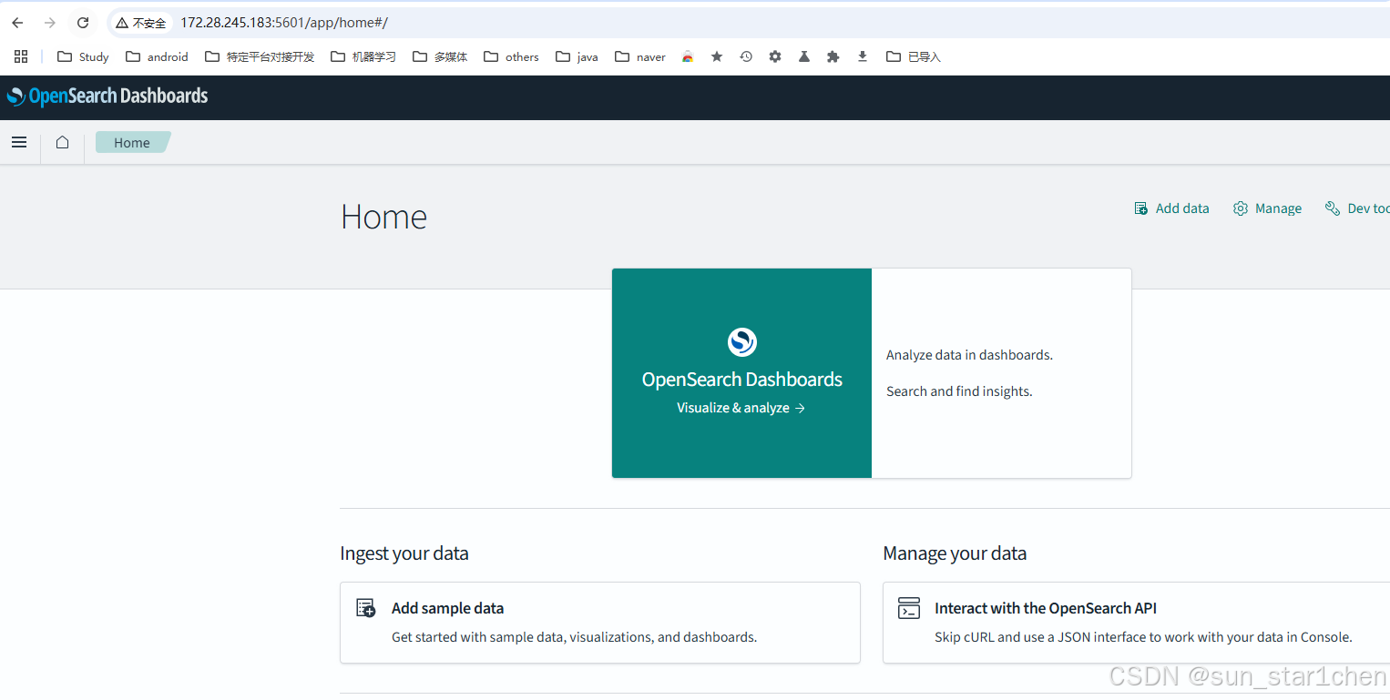Click the Dev tools wrench icon
Screen dimensions: 1390x700
pos(1333,208)
